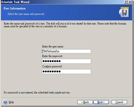The height and width of the screenshot is (107, 134).
Task: Go to the previous step with Back
Action: [85, 102]
